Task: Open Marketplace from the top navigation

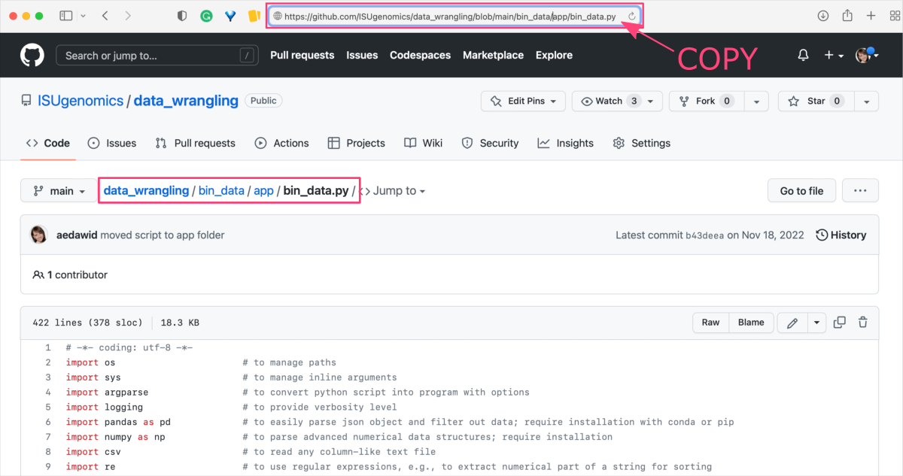Action: (493, 55)
